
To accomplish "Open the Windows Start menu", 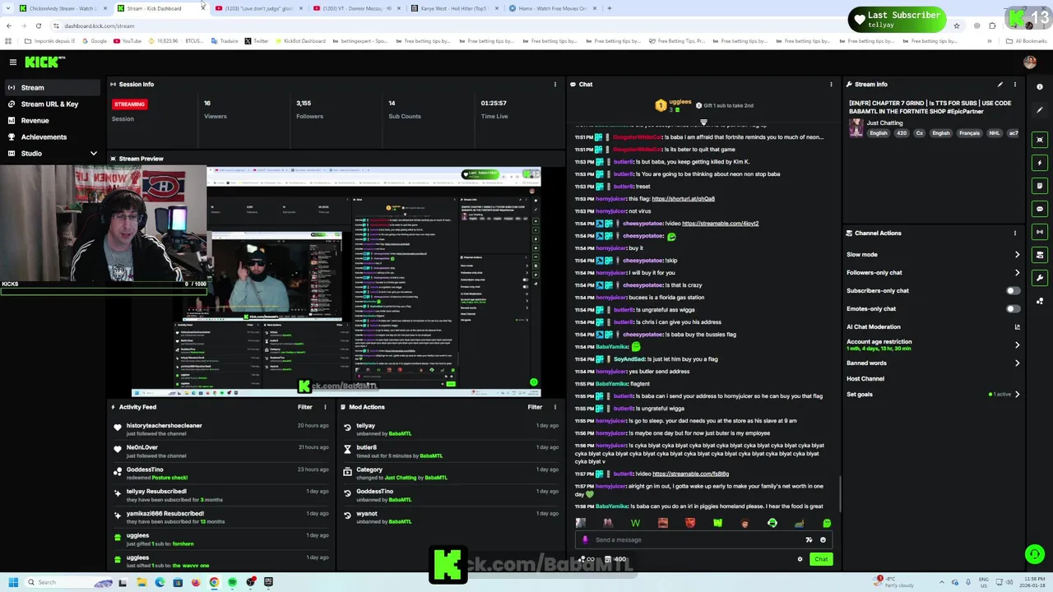I will pyautogui.click(x=13, y=582).
